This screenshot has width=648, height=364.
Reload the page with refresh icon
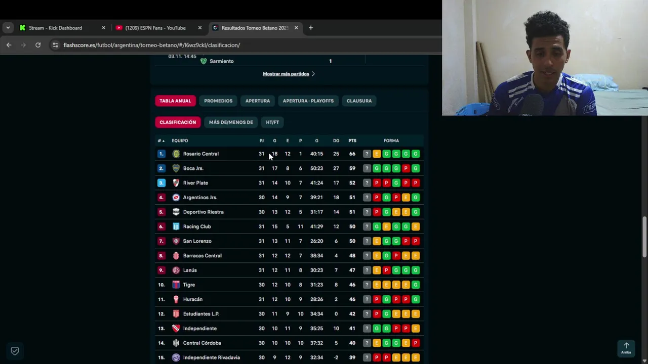(38, 45)
